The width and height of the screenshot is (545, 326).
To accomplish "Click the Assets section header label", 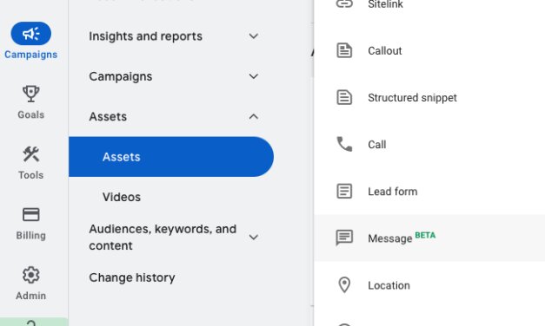I will coord(108,116).
